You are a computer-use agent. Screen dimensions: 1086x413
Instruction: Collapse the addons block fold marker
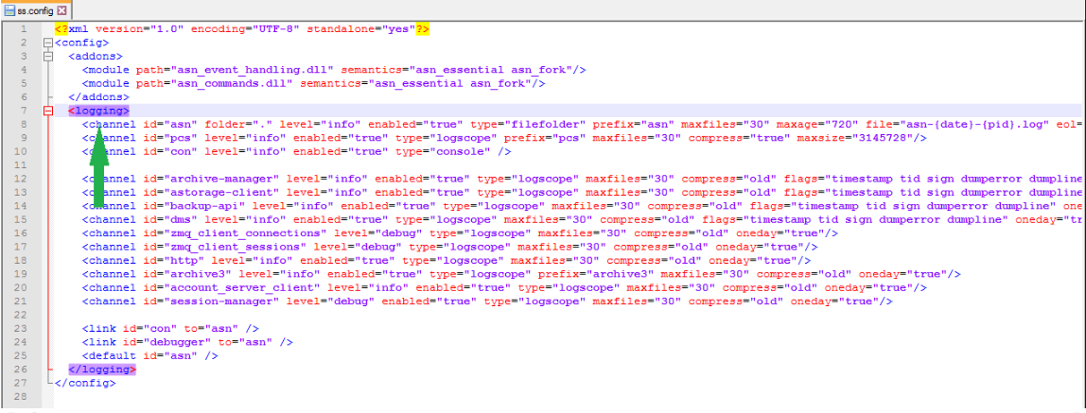[48, 56]
